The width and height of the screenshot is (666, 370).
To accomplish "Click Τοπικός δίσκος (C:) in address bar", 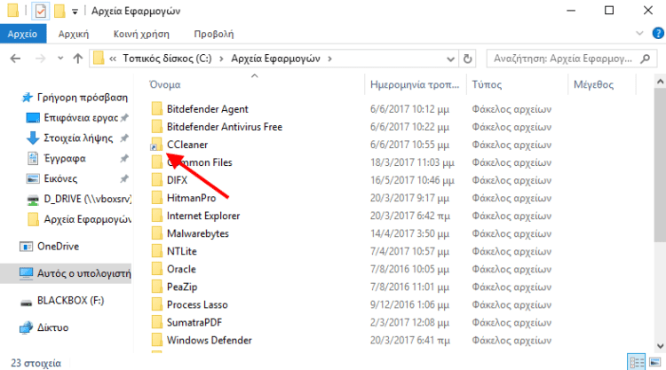I will [x=167, y=59].
